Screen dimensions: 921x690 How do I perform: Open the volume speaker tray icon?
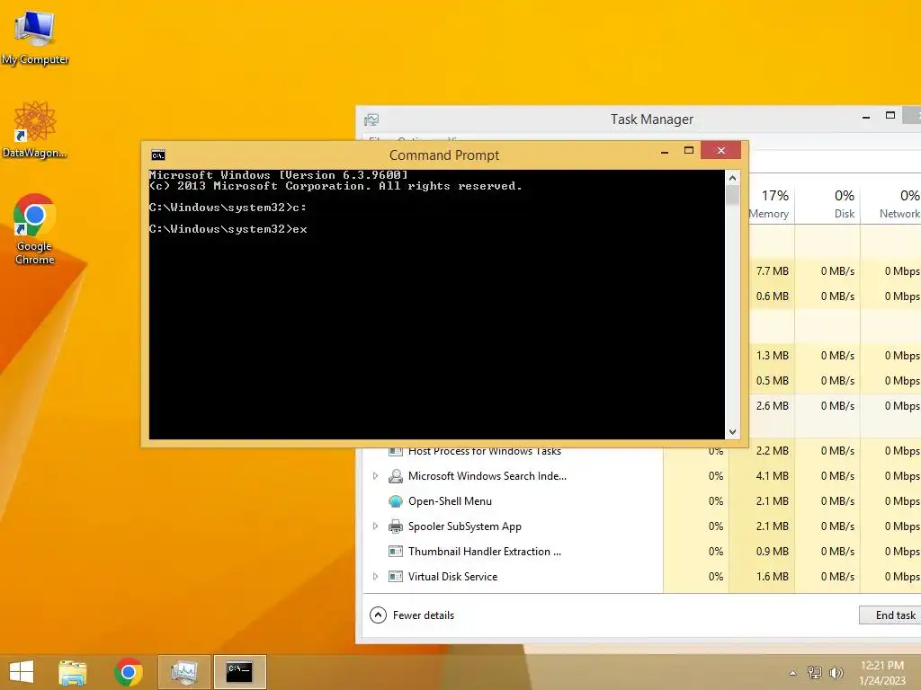pyautogui.click(x=836, y=673)
